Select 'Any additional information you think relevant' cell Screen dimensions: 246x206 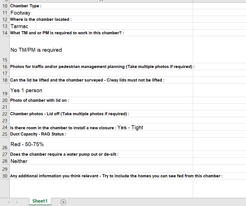[x=101, y=176]
